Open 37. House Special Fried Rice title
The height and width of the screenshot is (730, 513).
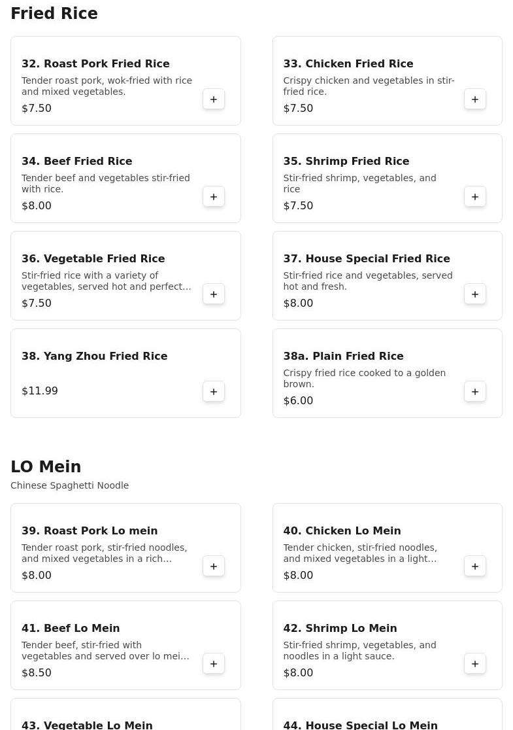(367, 259)
